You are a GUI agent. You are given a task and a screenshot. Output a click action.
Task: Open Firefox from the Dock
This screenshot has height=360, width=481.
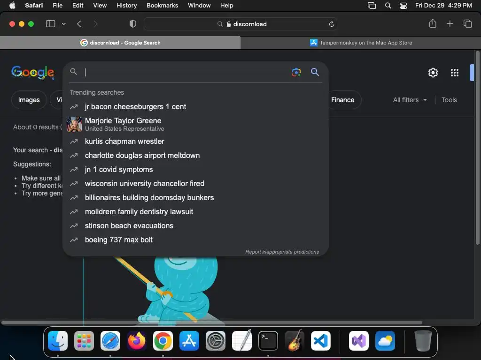click(x=137, y=341)
